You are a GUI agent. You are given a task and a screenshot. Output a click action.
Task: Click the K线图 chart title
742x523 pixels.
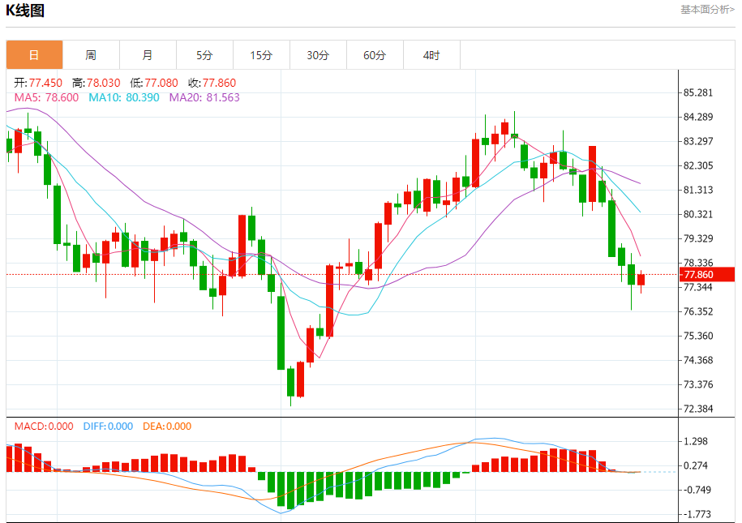tap(25, 10)
